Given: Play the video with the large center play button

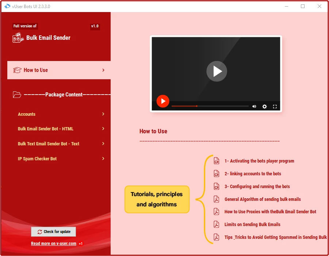Looking at the screenshot, I should (x=217, y=71).
